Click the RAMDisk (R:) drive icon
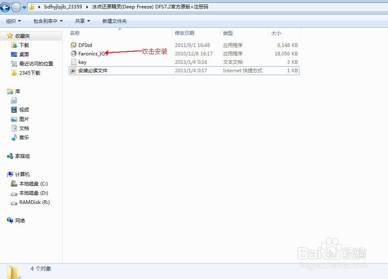 (x=14, y=203)
